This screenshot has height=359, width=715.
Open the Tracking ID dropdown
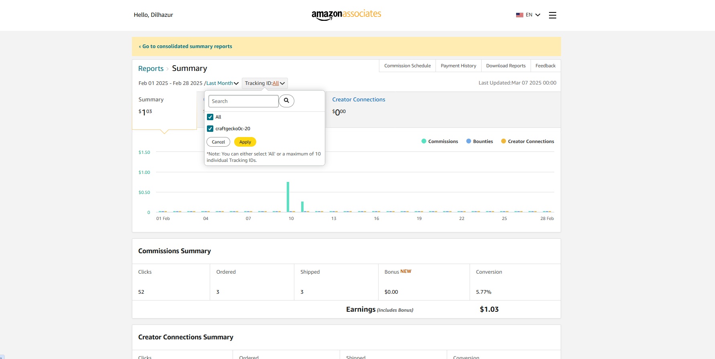click(x=265, y=83)
